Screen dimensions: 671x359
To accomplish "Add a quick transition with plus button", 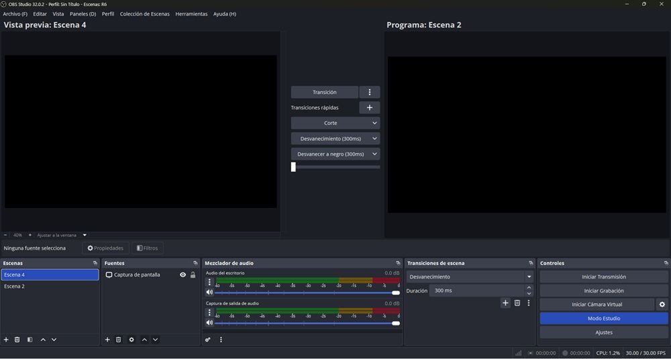I will pos(370,107).
